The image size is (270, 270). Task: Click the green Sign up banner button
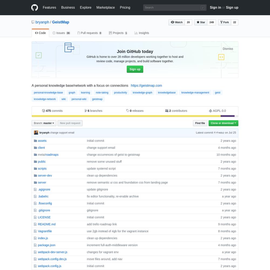(x=135, y=69)
